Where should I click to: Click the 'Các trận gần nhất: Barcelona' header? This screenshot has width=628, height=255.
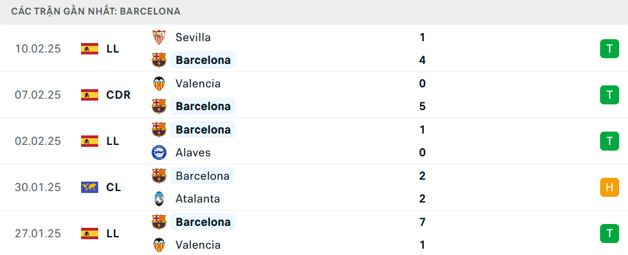pyautogui.click(x=96, y=11)
